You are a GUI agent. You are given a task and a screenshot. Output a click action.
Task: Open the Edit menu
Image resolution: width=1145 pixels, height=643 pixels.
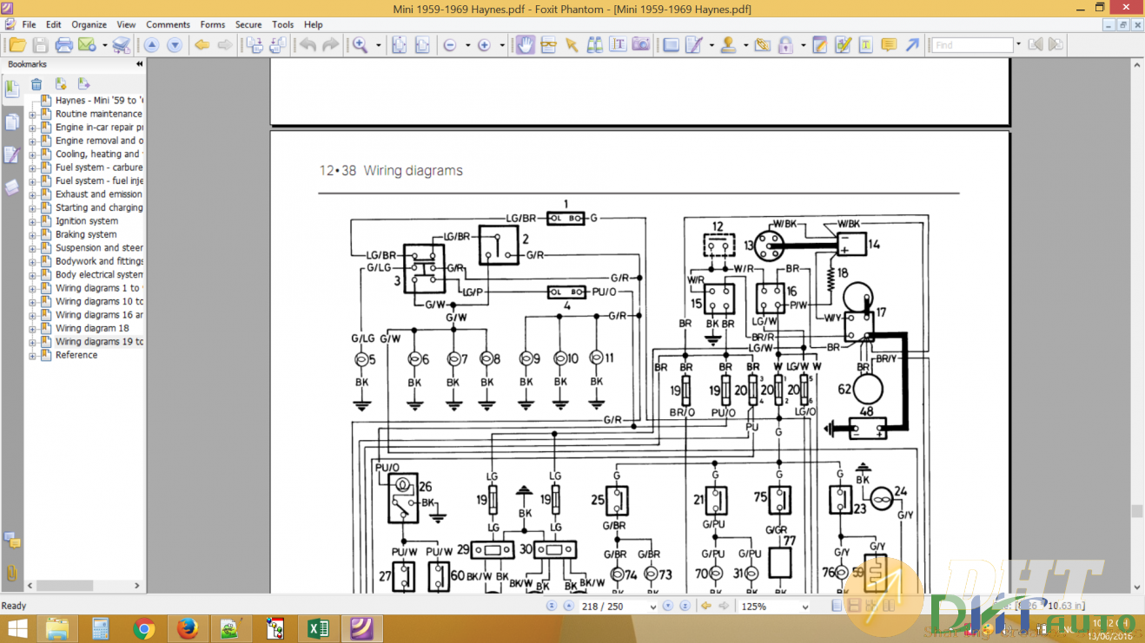[54, 24]
